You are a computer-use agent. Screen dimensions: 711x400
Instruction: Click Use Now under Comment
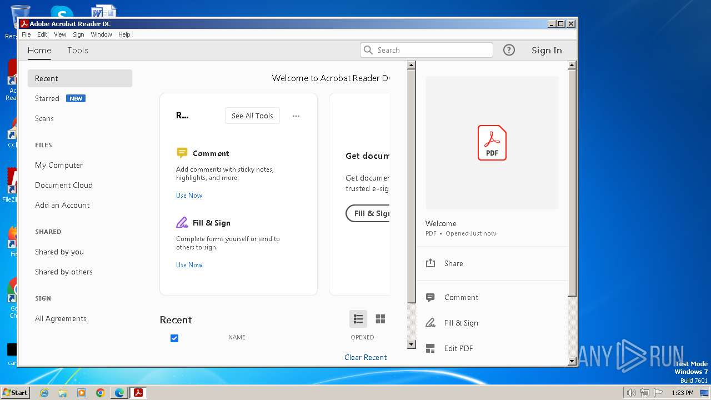pyautogui.click(x=189, y=196)
